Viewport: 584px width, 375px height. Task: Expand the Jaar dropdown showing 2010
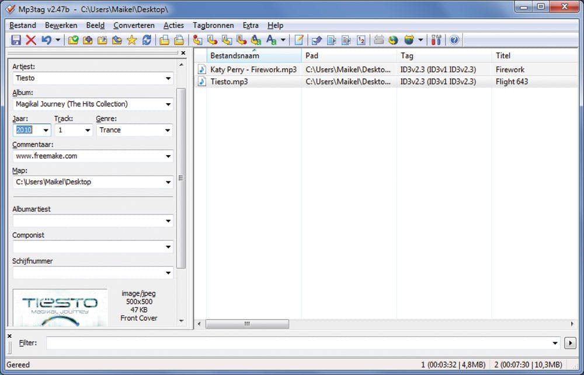[46, 130]
